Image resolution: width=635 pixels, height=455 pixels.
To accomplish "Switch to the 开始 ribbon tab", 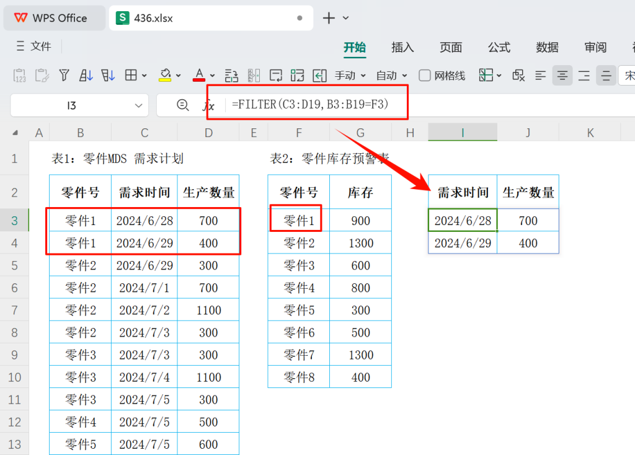I will 355,47.
